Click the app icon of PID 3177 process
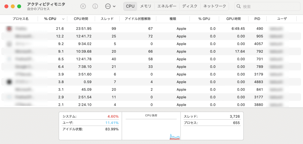Image resolution: width=303 pixels, height=144 pixels. (x=9, y=97)
